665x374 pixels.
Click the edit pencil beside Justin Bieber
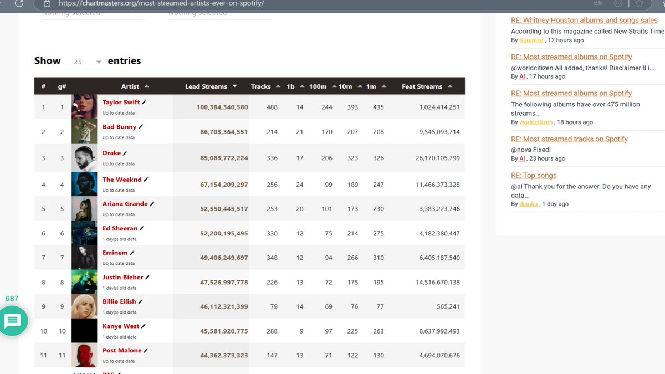point(147,278)
